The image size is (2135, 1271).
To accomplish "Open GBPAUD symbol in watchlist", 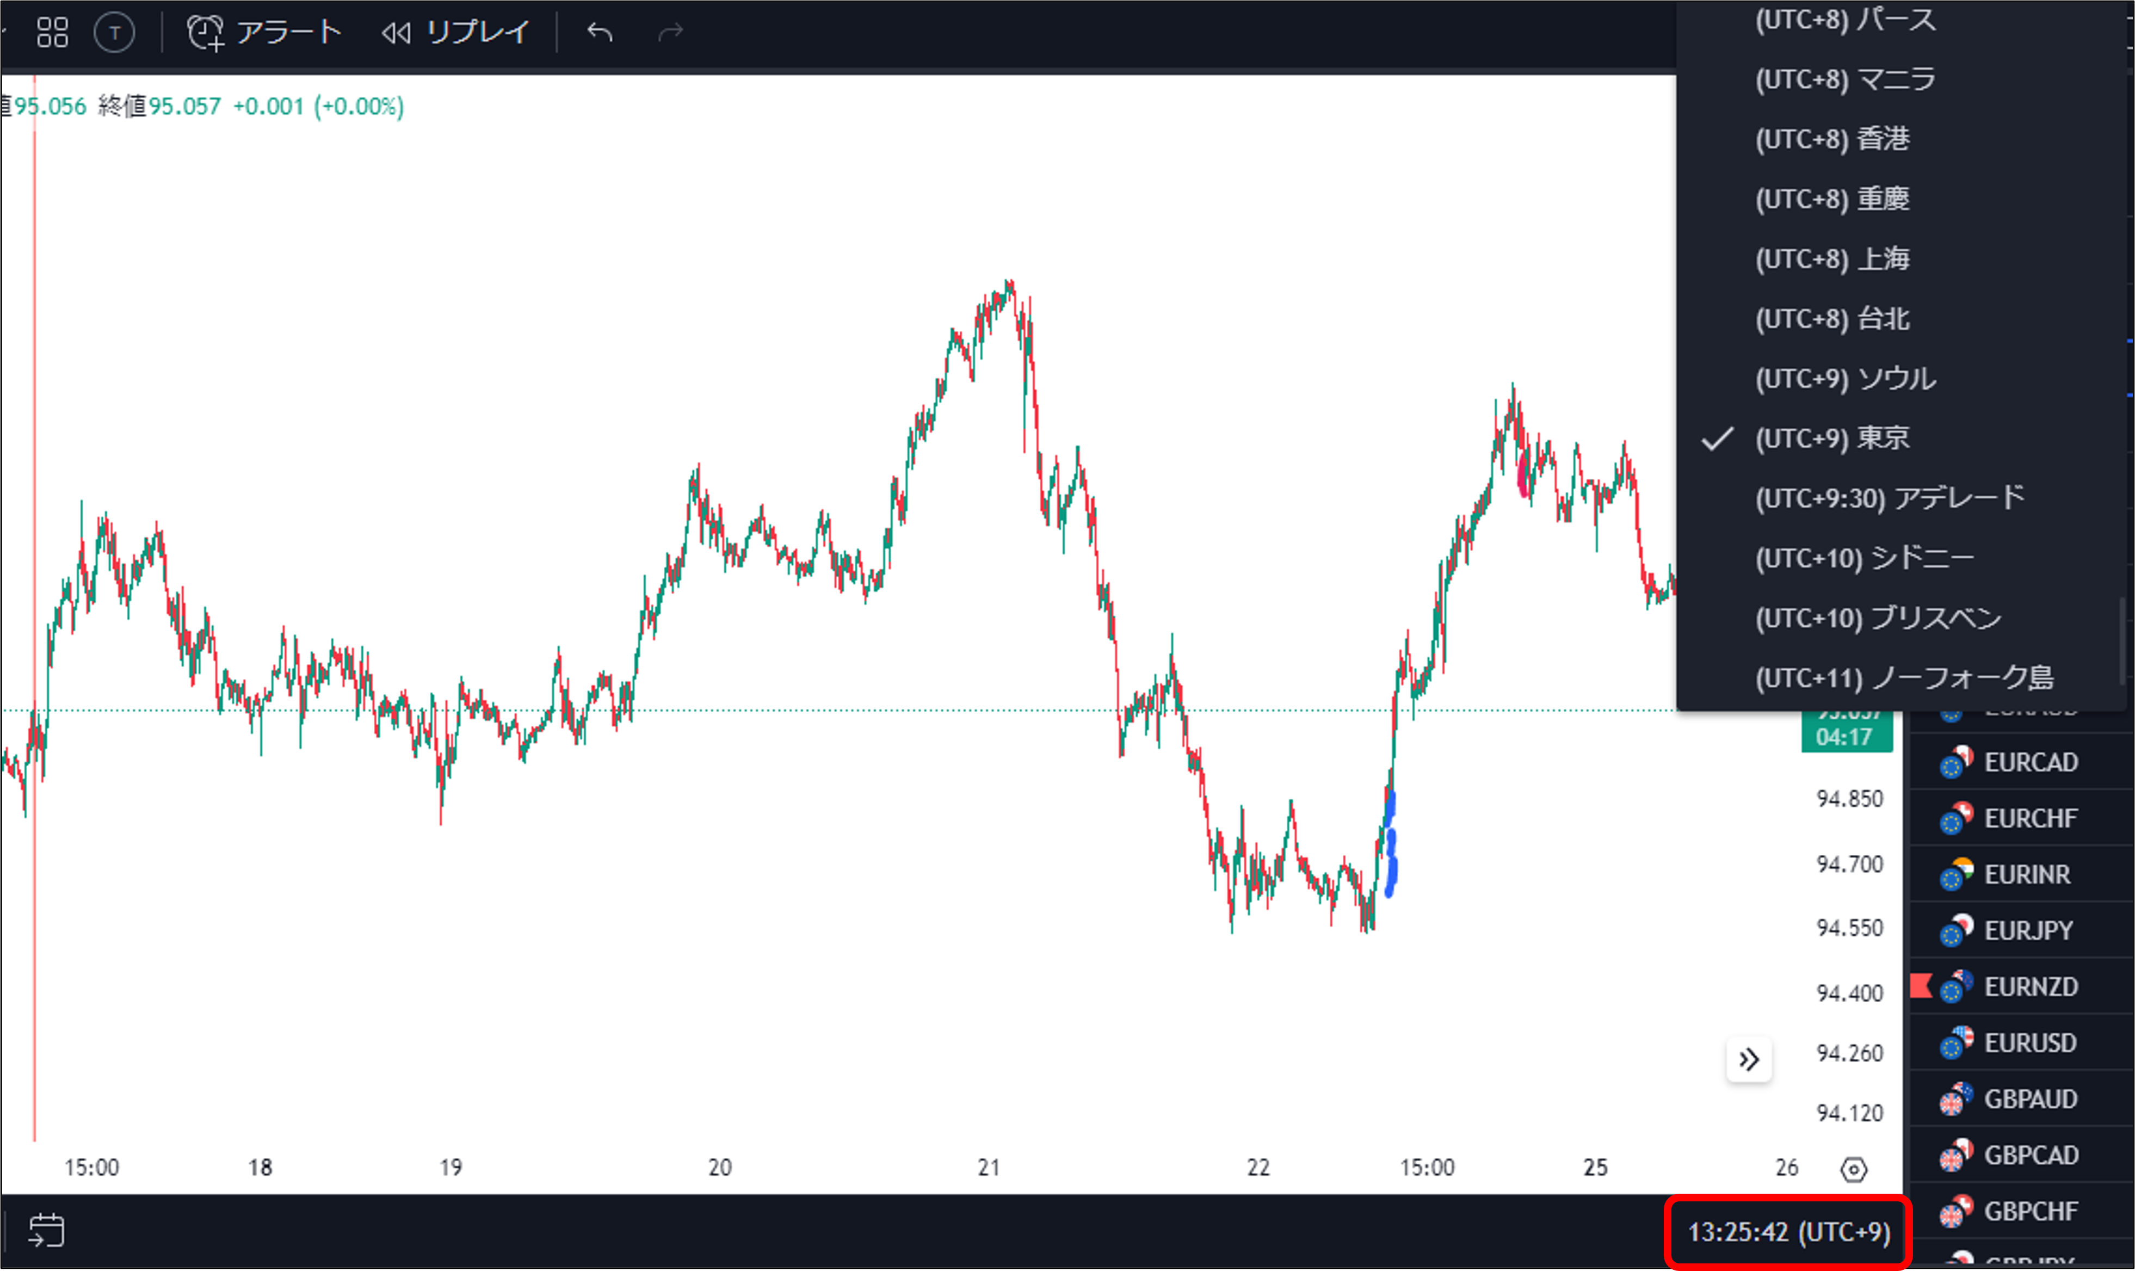I will tap(2029, 1099).
